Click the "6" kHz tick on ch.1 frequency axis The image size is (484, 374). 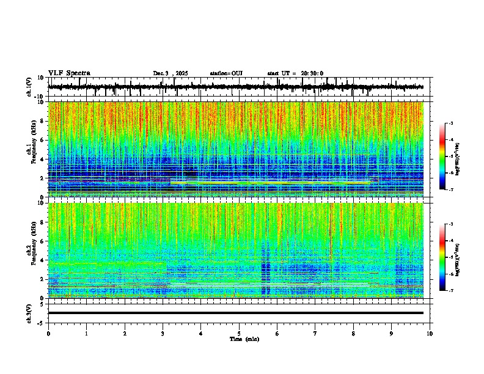tap(43, 141)
